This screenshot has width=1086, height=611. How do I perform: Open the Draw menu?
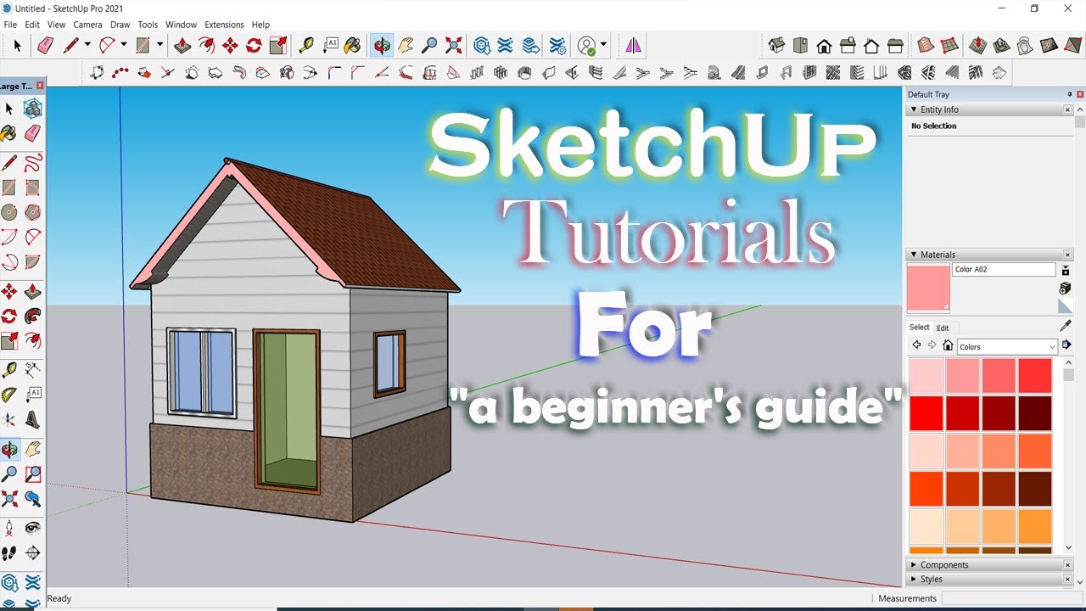pos(120,25)
